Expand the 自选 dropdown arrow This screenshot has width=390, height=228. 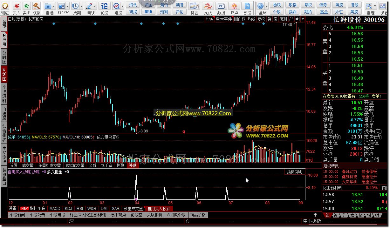[x=54, y=6]
